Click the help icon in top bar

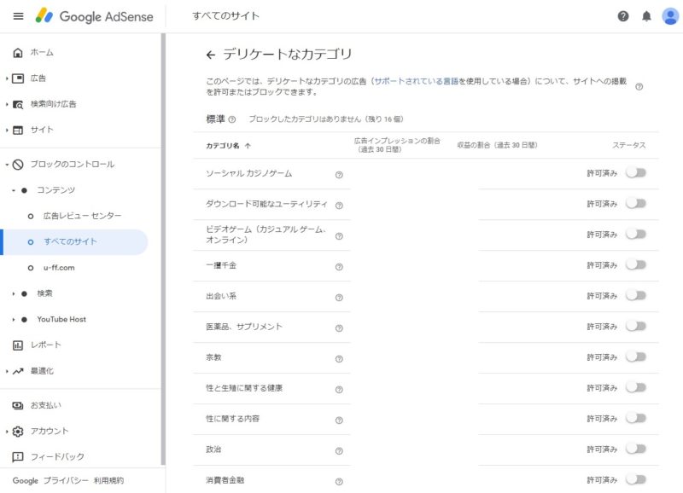pyautogui.click(x=623, y=16)
